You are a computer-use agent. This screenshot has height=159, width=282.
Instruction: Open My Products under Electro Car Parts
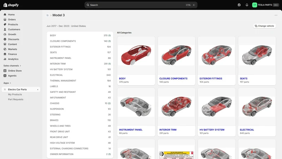15,94
